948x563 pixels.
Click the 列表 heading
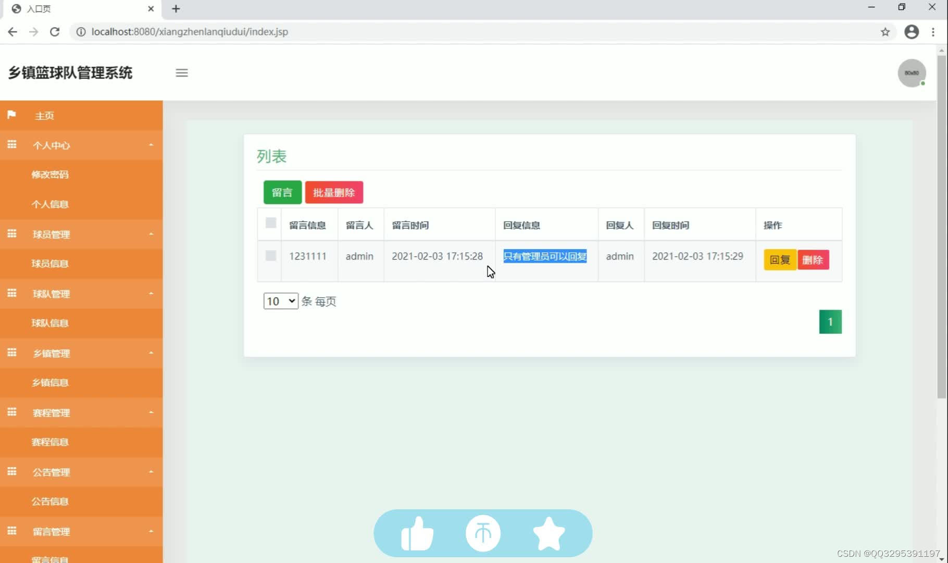tap(271, 156)
